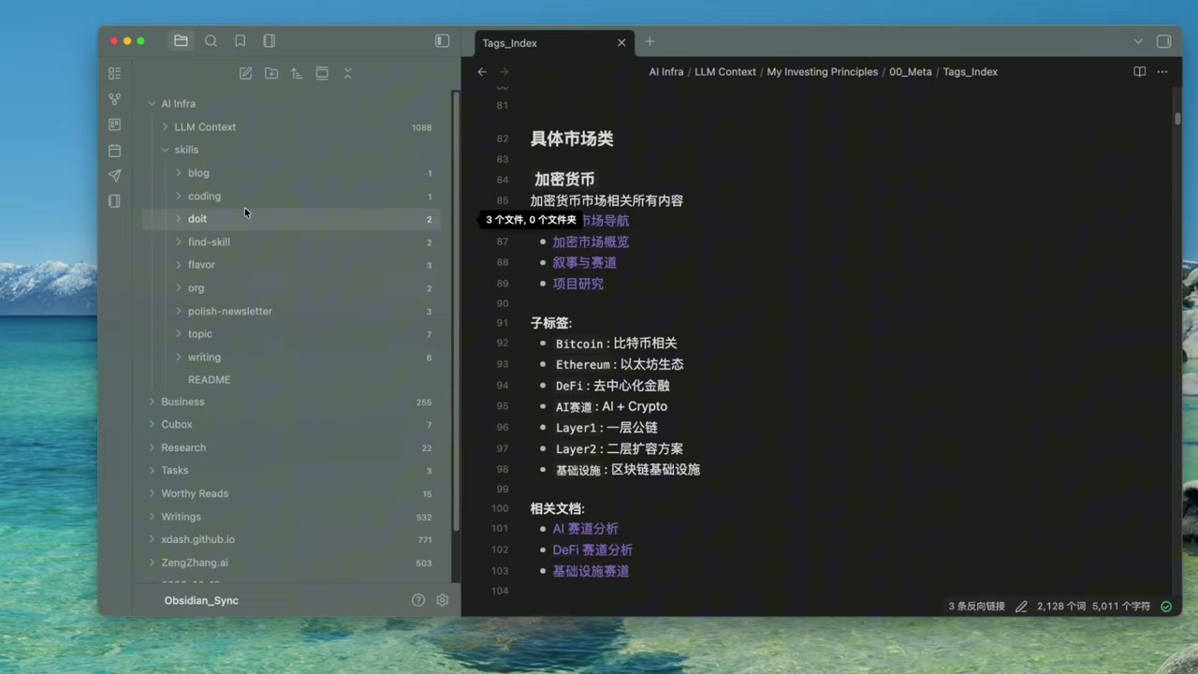Toggle the right sidebar panel
This screenshot has height=674, width=1198.
coord(1163,41)
